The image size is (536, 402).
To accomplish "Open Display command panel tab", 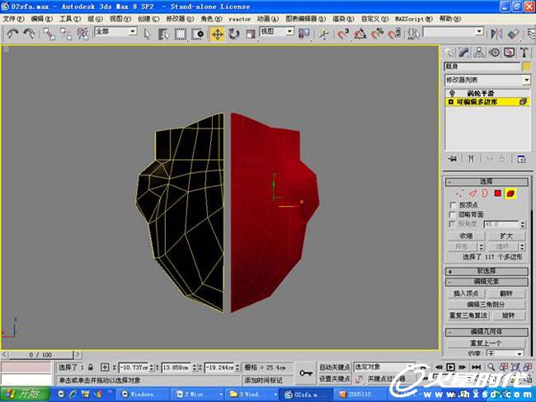I will 510,53.
